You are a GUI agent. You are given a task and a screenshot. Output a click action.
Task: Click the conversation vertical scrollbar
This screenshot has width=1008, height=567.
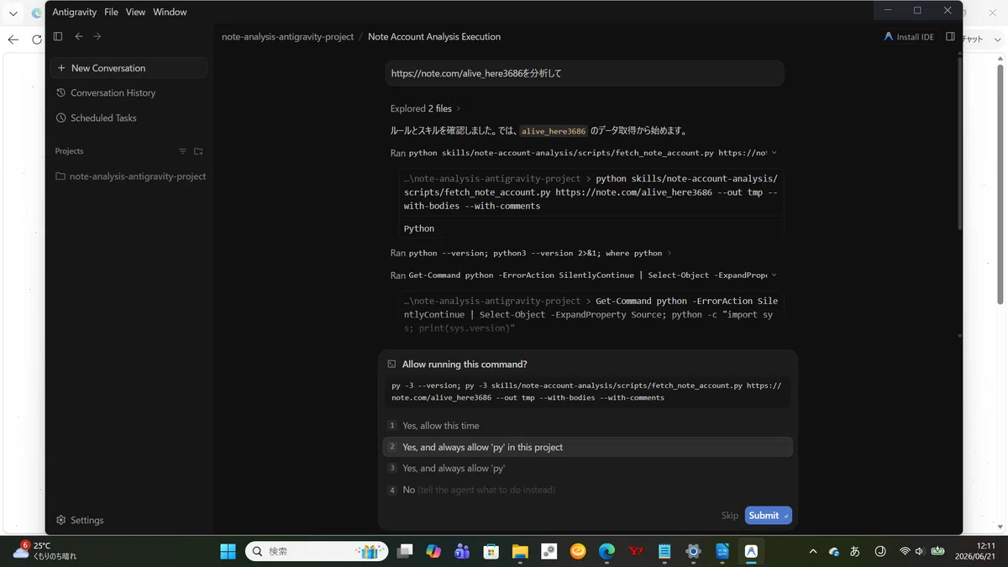click(959, 143)
